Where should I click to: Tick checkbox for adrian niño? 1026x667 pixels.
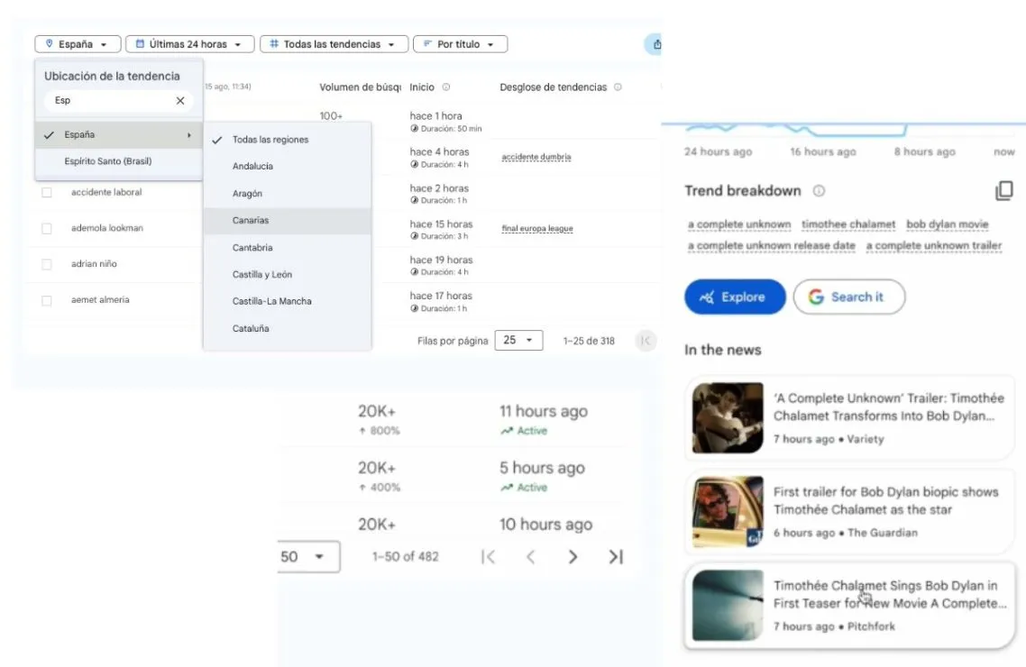click(x=47, y=264)
